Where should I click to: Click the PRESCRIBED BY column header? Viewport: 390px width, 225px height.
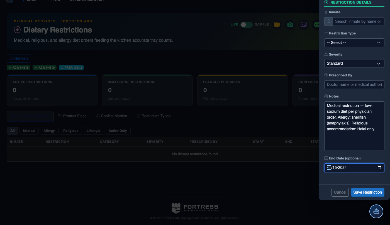204,142
